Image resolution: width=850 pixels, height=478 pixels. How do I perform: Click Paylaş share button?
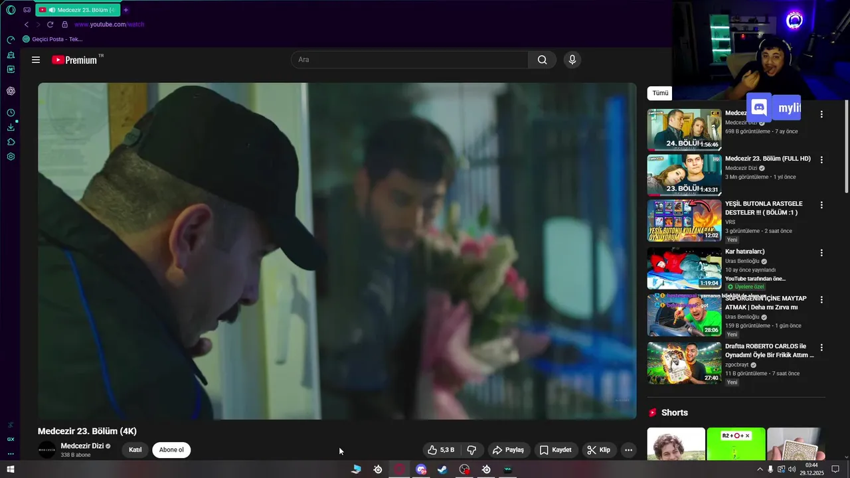pos(508,450)
